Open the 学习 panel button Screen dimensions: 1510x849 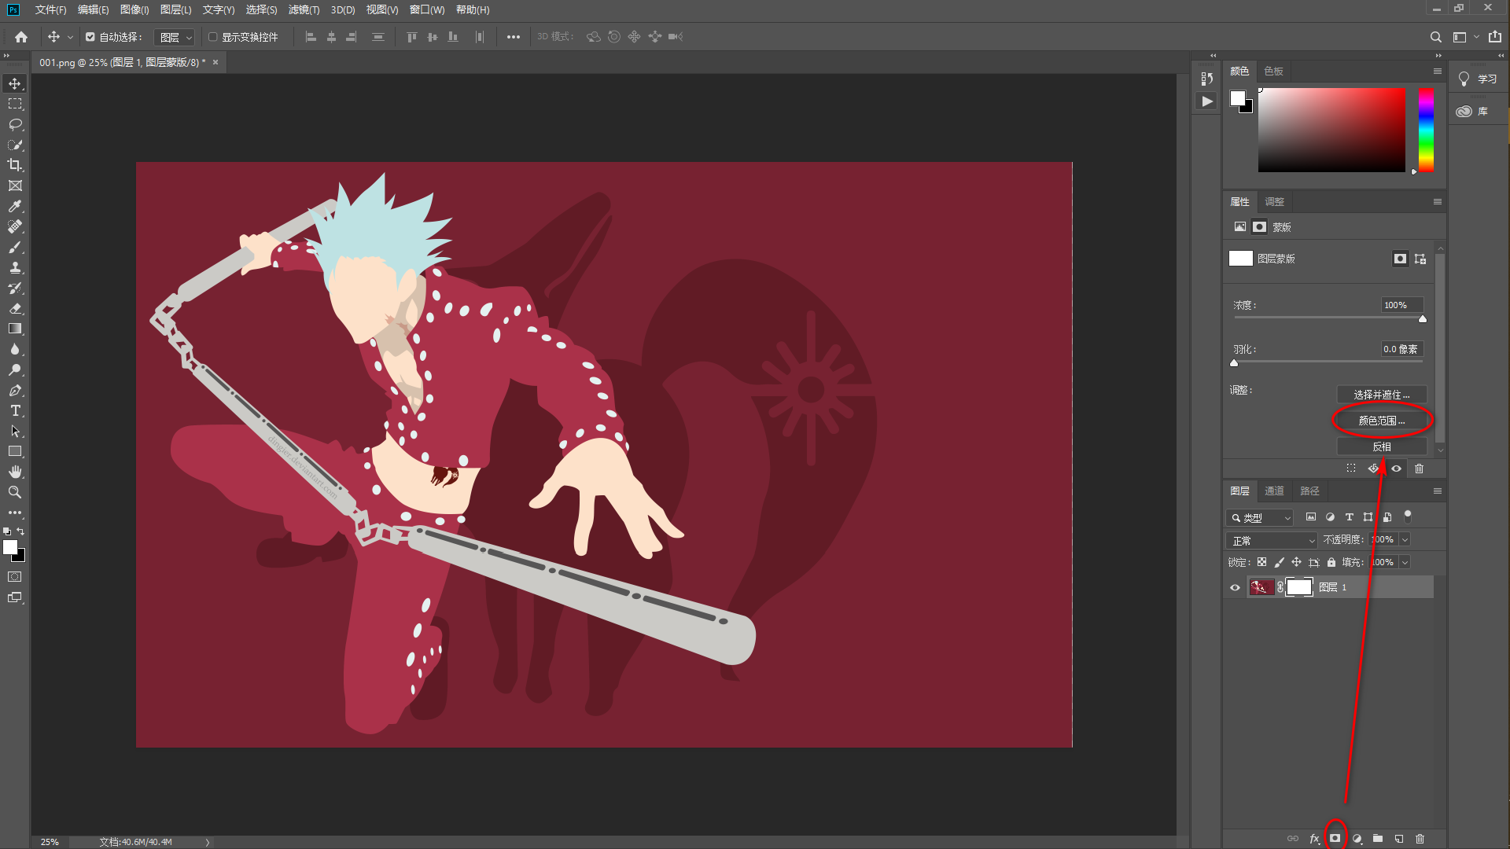coord(1478,79)
